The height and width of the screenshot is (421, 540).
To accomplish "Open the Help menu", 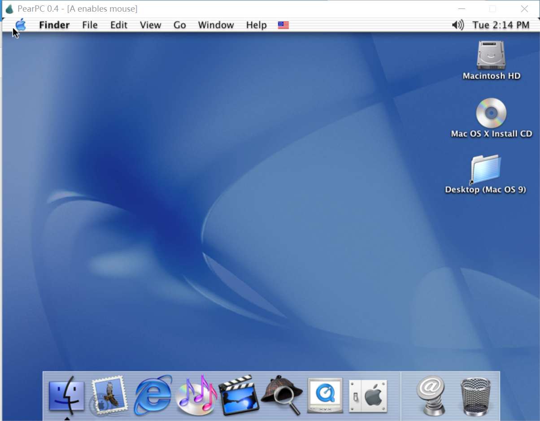I will point(257,25).
